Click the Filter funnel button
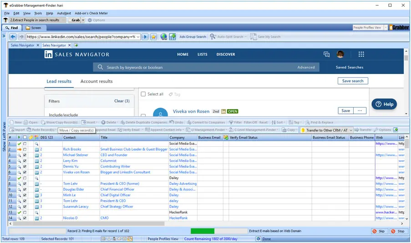Screen dimensions: 411x243 coord(235,123)
